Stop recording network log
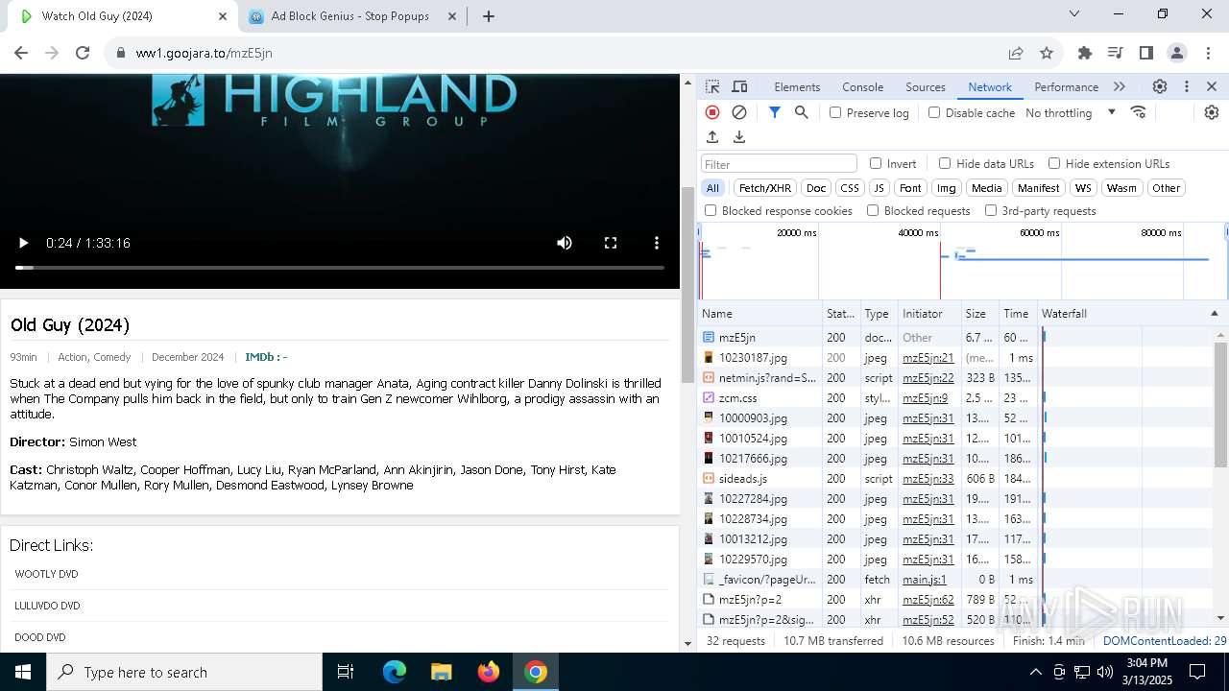 (x=712, y=112)
